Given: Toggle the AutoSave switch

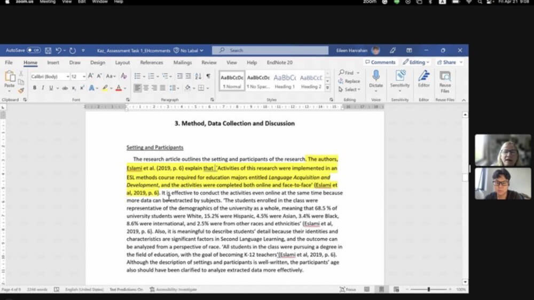Looking at the screenshot, I should click(x=34, y=51).
